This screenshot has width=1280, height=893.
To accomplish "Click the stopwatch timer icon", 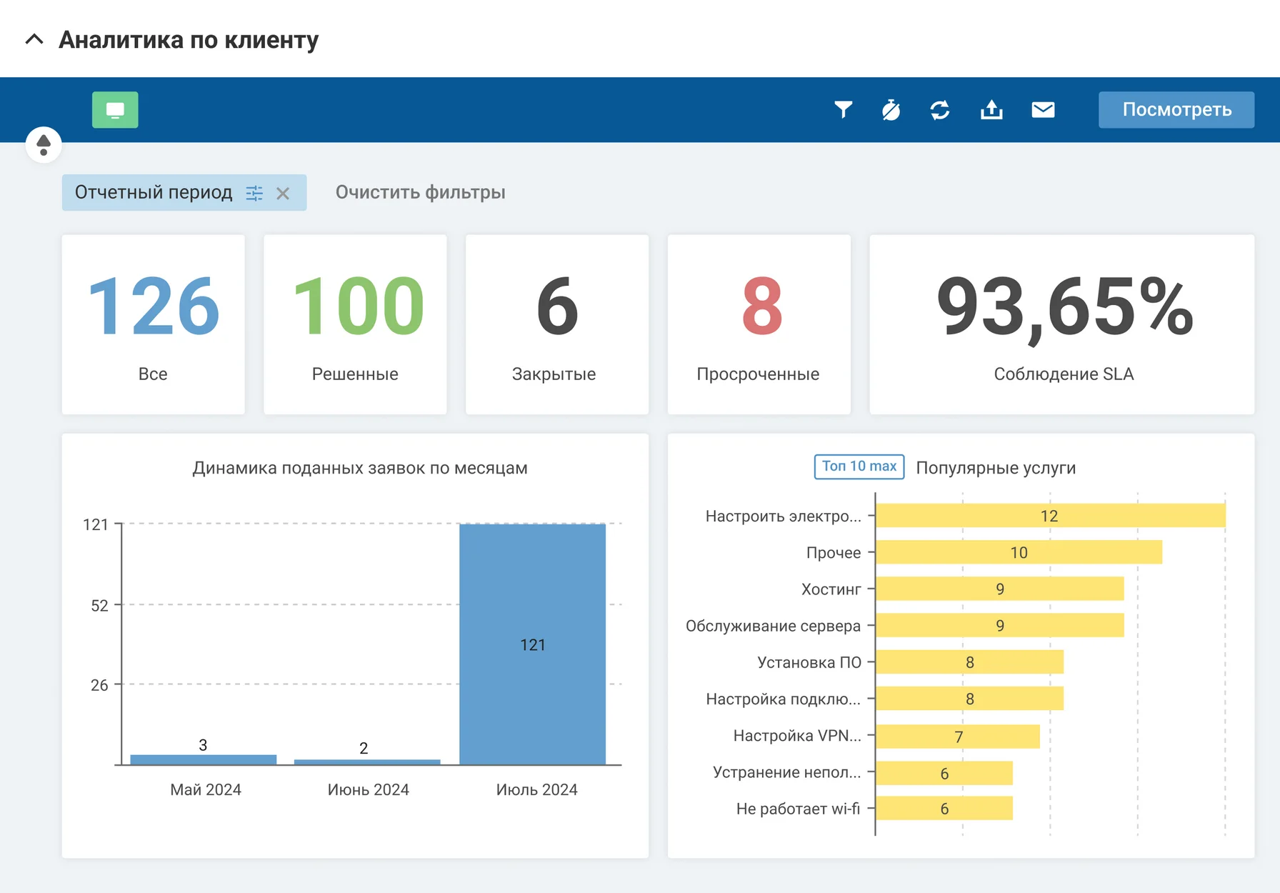I will coord(891,110).
